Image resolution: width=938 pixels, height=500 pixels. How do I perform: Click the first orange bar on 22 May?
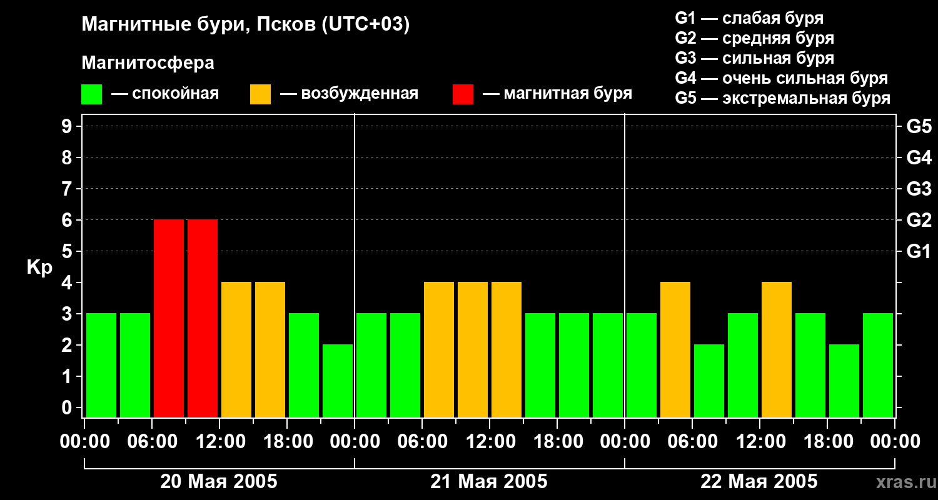[675, 349]
